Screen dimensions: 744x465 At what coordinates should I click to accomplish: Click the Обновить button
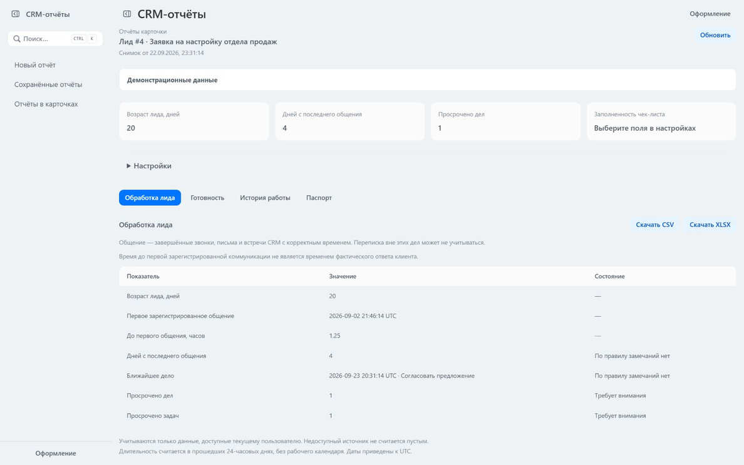pyautogui.click(x=715, y=35)
